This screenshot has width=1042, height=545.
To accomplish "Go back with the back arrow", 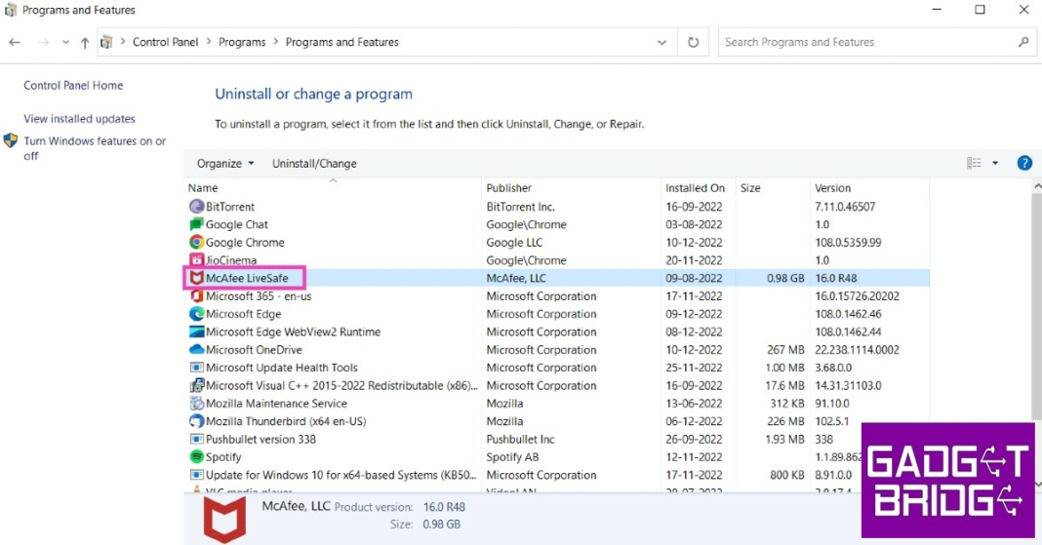I will [x=15, y=42].
